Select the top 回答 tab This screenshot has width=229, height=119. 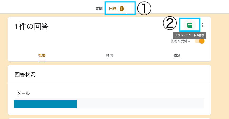[x=113, y=9]
